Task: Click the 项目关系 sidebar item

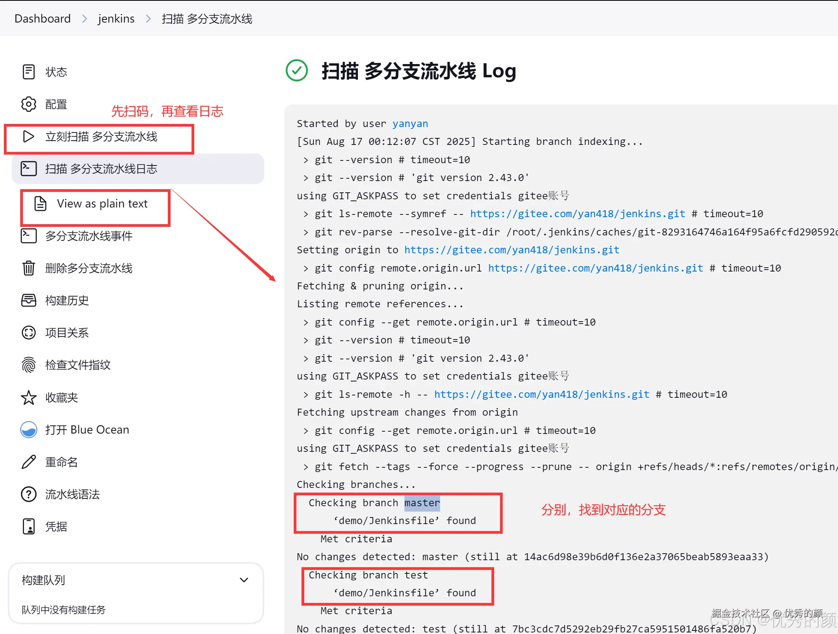Action: pyautogui.click(x=67, y=333)
